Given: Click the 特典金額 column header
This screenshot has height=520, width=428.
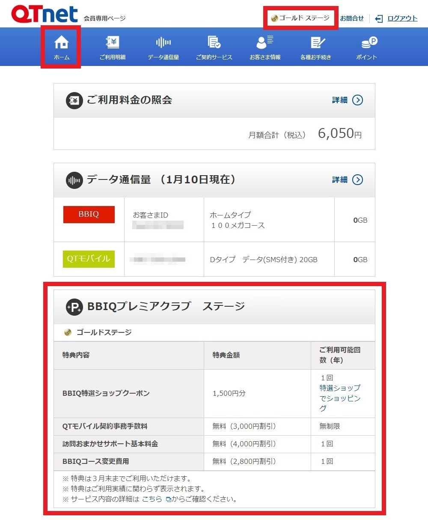Looking at the screenshot, I should [x=226, y=355].
